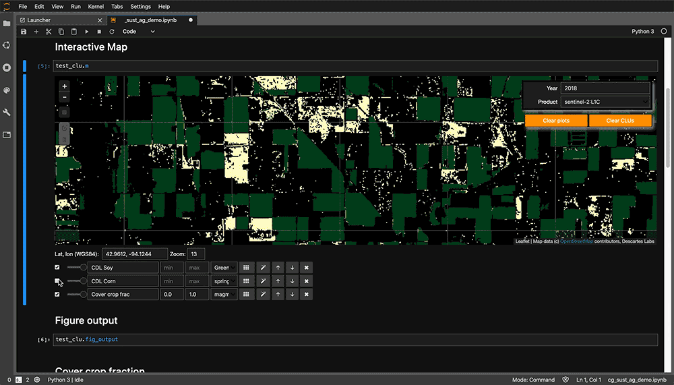
Task: Restart the kernel from the toolbar
Action: point(112,32)
